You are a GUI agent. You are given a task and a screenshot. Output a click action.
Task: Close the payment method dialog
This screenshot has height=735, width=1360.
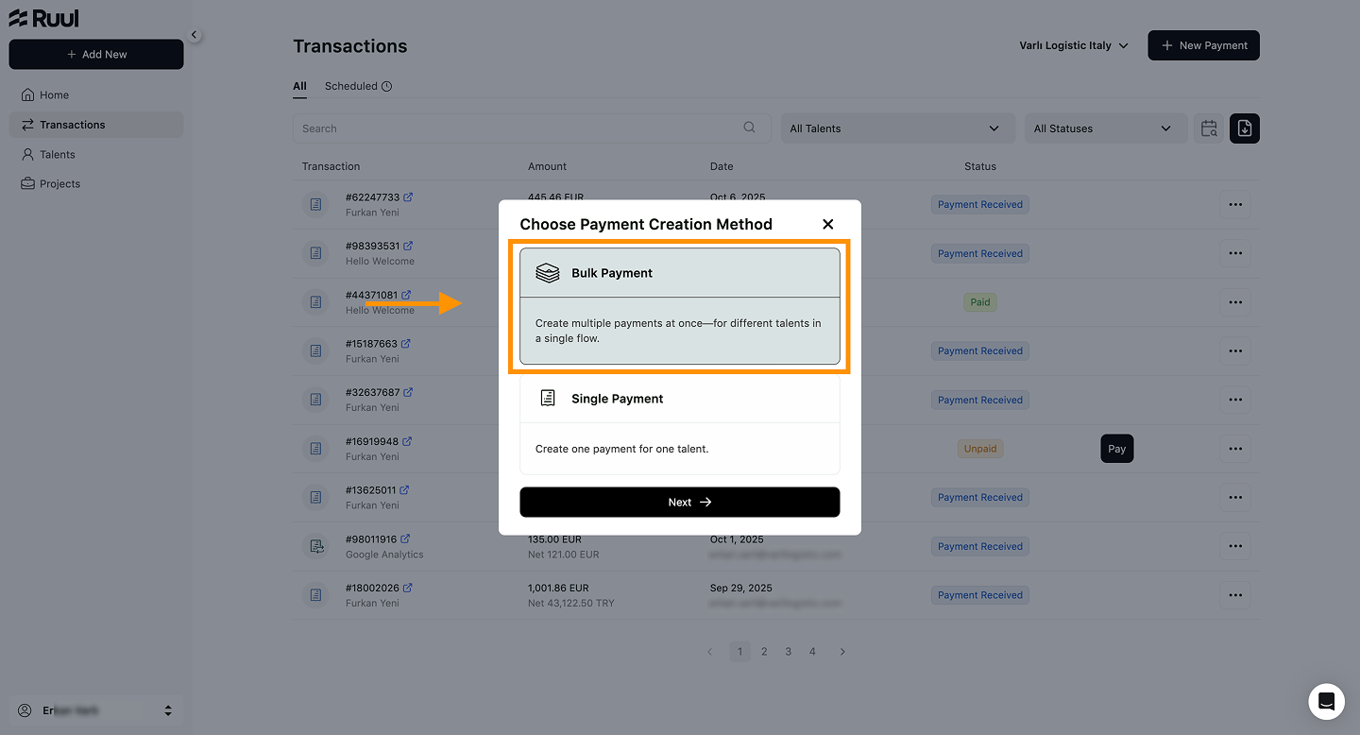pyautogui.click(x=827, y=224)
